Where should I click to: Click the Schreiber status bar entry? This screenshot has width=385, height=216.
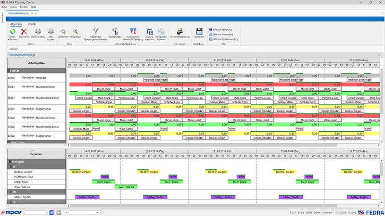327,213
